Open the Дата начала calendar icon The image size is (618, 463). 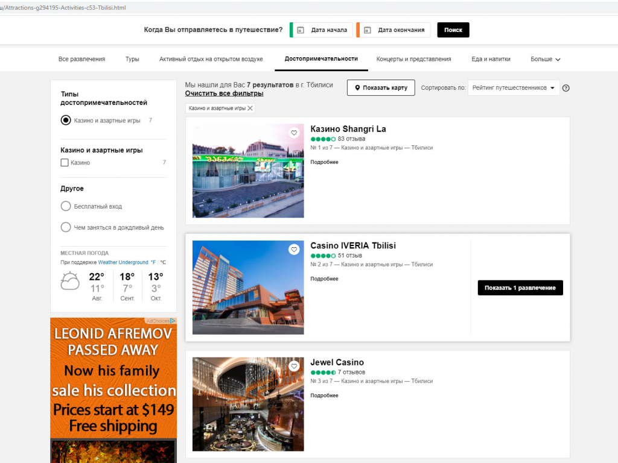point(300,30)
